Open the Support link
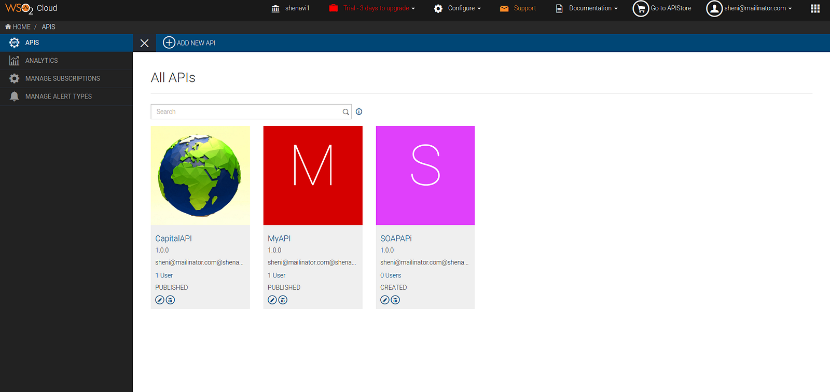 (x=525, y=8)
